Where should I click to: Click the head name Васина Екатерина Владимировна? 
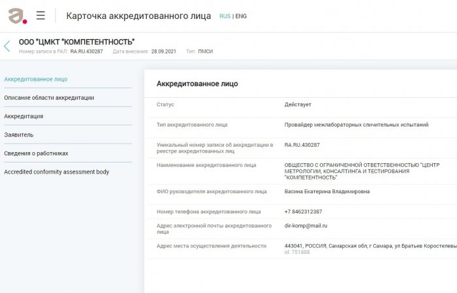click(327, 192)
